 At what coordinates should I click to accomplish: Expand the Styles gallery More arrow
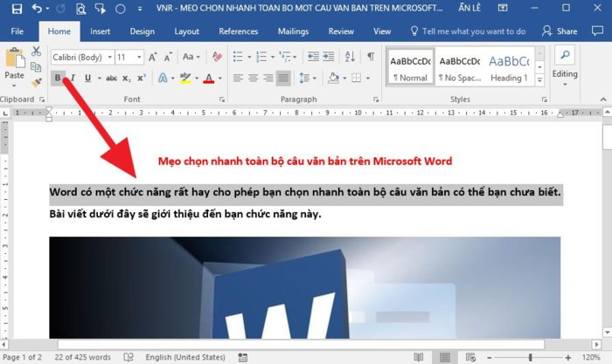point(539,80)
